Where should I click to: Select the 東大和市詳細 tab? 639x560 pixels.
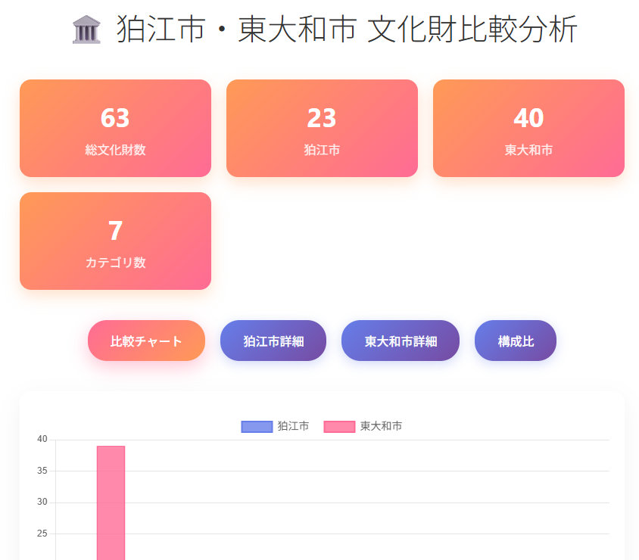pos(401,341)
